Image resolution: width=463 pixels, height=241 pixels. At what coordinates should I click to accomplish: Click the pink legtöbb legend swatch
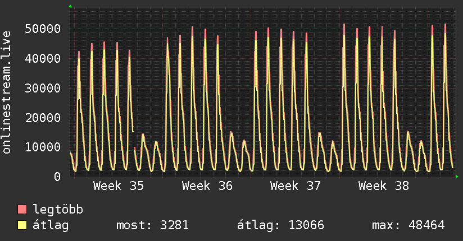pos(22,209)
